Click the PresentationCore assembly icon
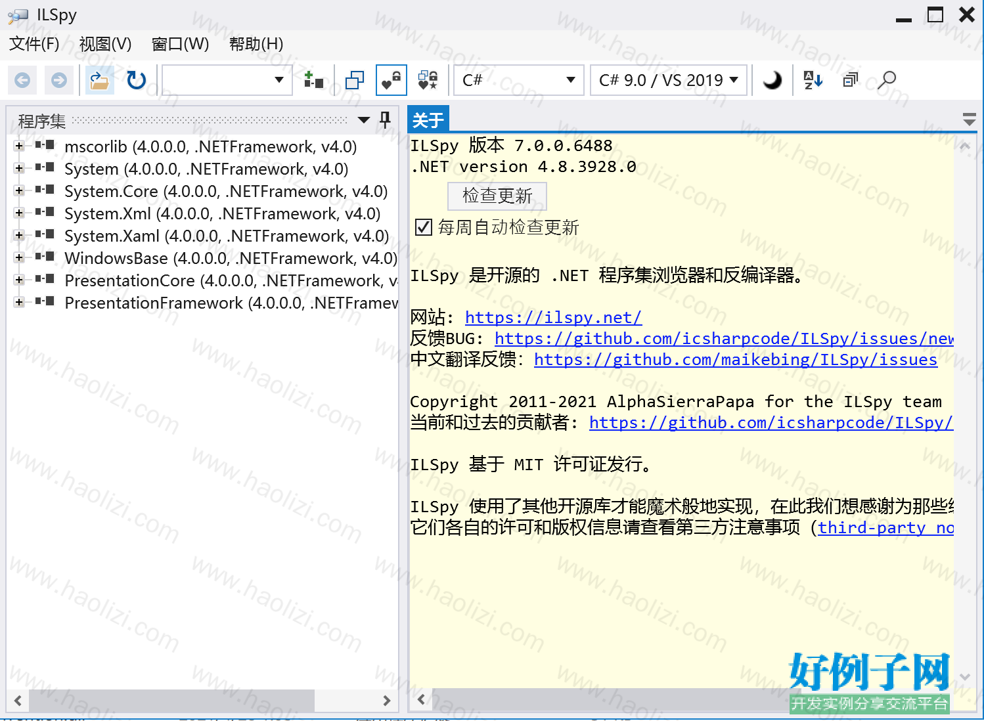 45,280
